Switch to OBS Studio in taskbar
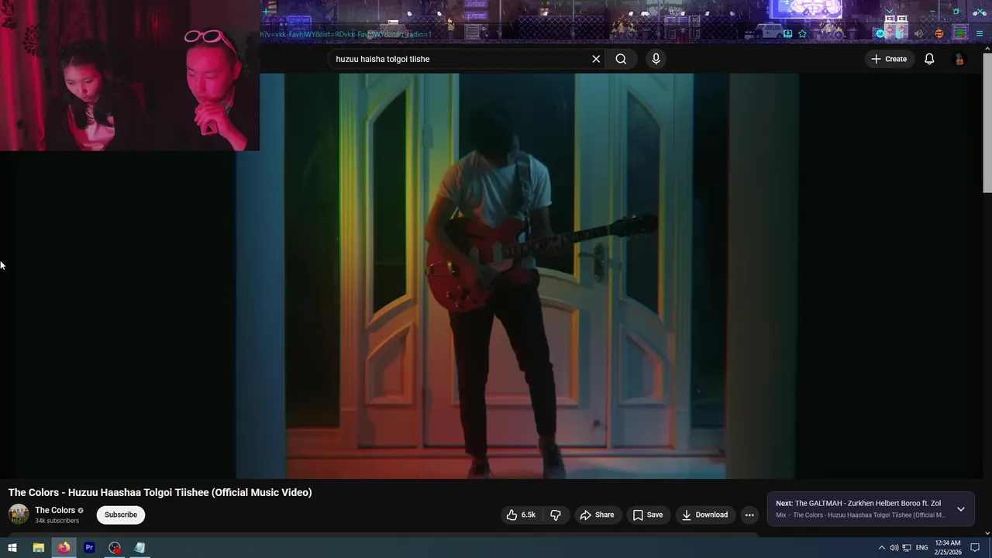This screenshot has height=558, width=992. pyautogui.click(x=115, y=548)
